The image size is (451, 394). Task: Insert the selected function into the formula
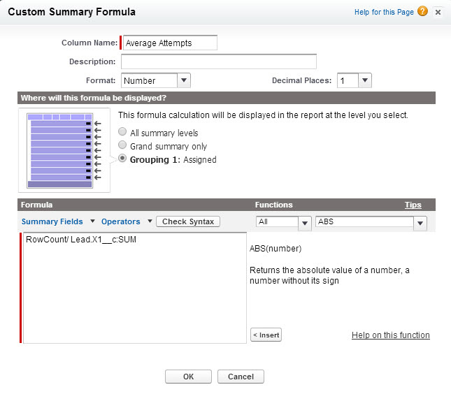pyautogui.click(x=266, y=335)
